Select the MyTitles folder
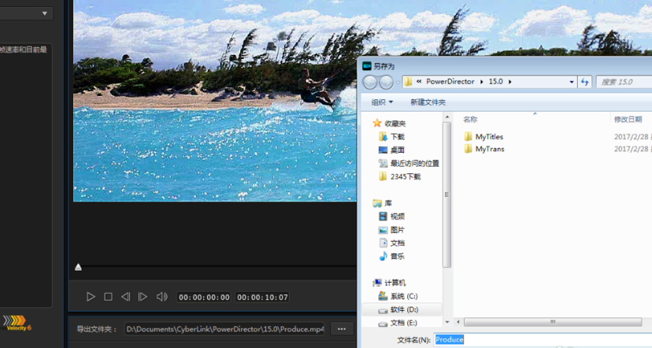 click(x=489, y=137)
